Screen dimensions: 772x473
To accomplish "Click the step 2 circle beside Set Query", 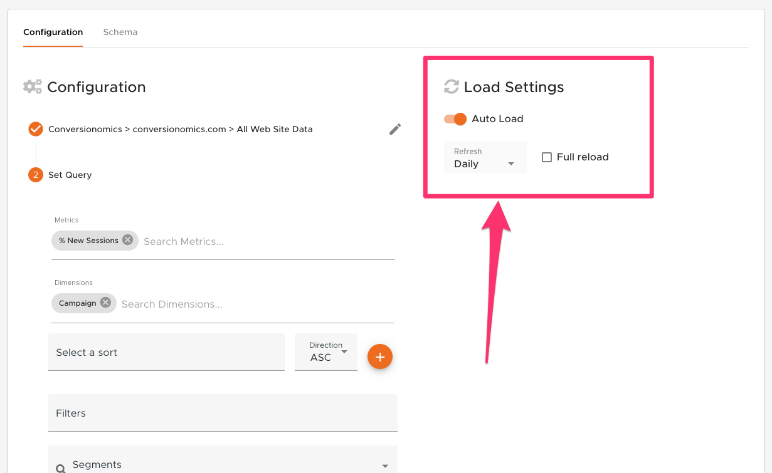I will (35, 175).
